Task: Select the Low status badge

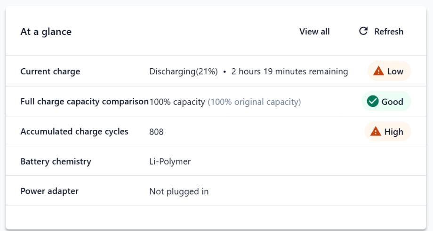Action: coord(389,72)
